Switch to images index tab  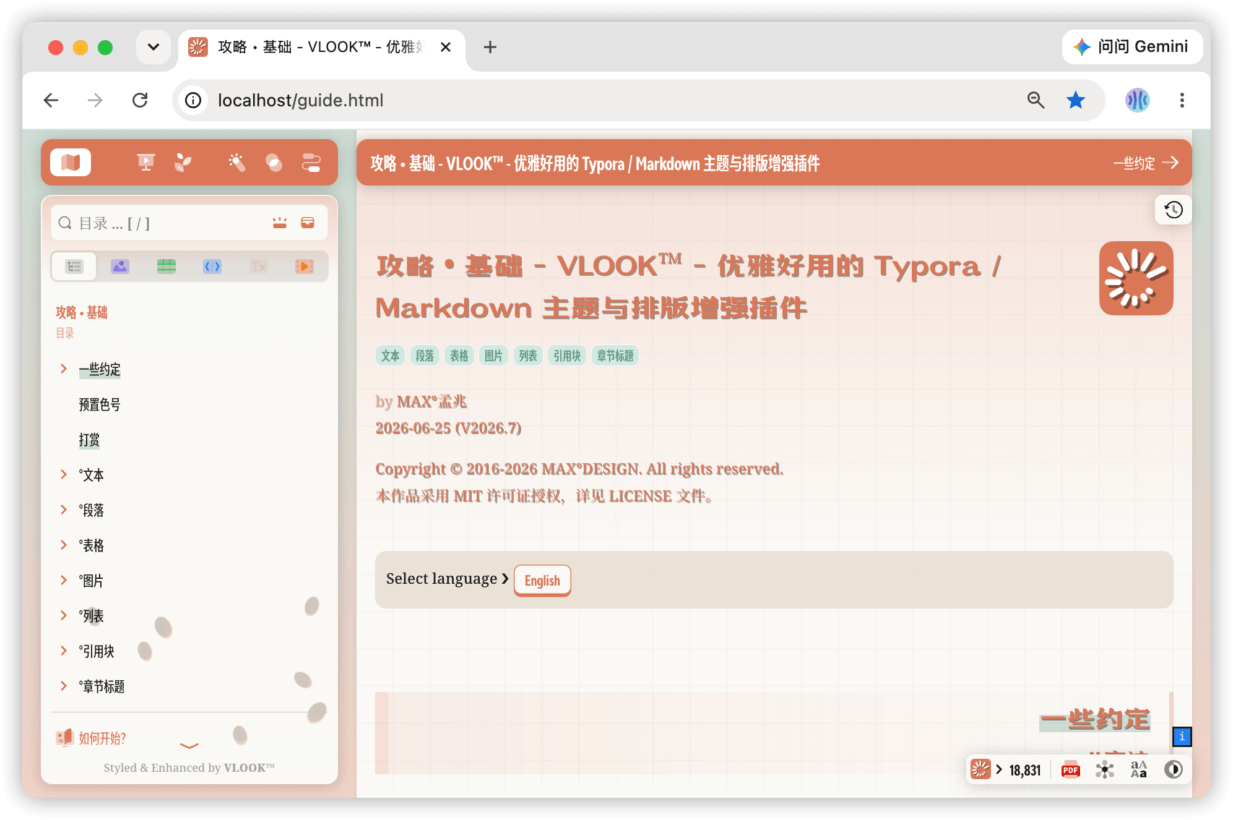[x=120, y=267]
